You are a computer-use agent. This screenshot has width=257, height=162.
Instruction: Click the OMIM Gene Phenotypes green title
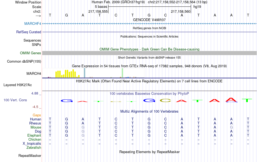click(x=150, y=49)
